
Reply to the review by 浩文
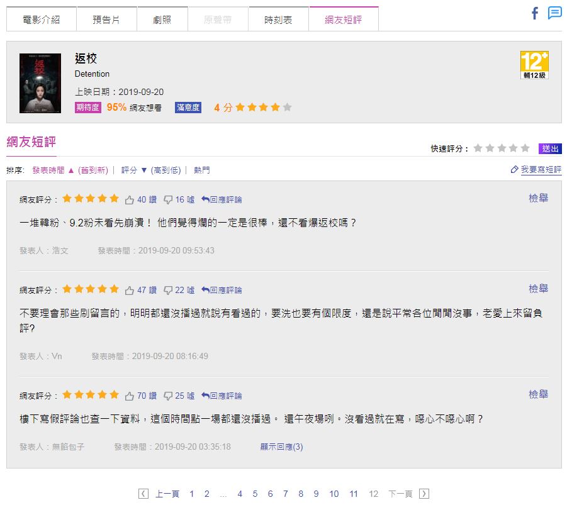pyautogui.click(x=222, y=199)
